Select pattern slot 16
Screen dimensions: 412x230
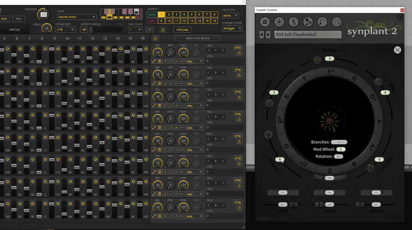[x=214, y=21]
